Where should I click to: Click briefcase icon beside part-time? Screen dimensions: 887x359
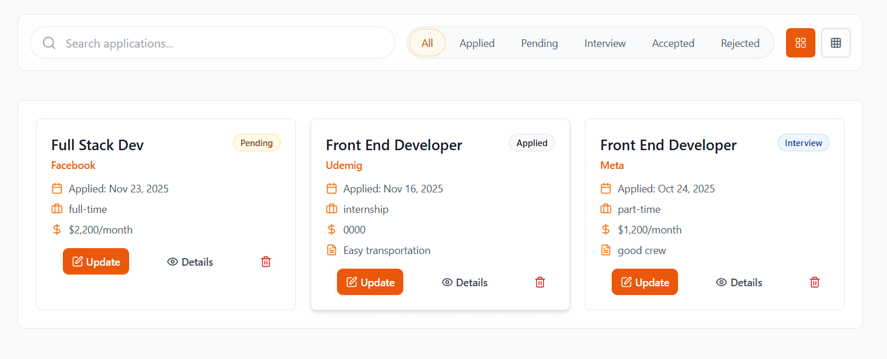[x=606, y=209]
